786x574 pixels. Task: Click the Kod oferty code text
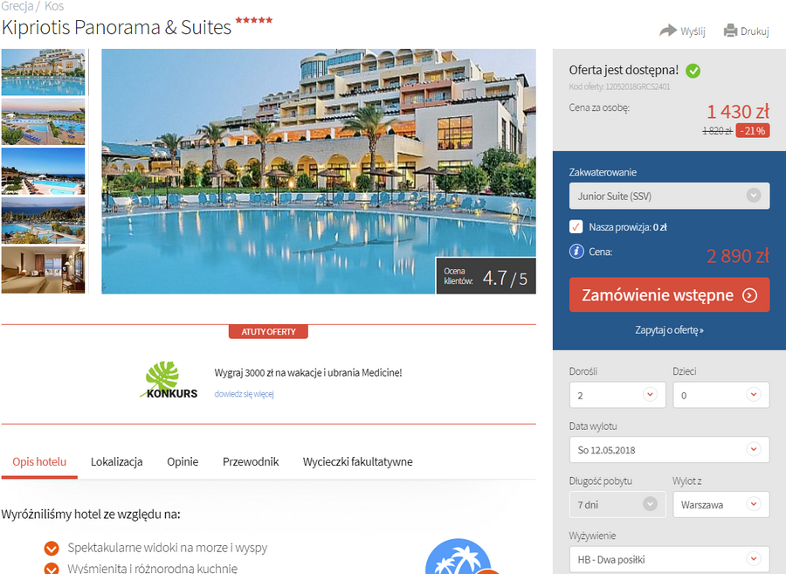(x=619, y=86)
